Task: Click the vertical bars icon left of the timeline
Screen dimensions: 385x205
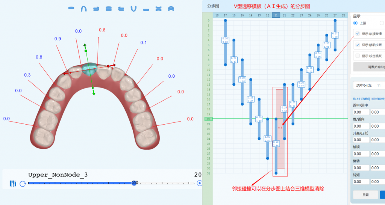Action: coord(13,184)
